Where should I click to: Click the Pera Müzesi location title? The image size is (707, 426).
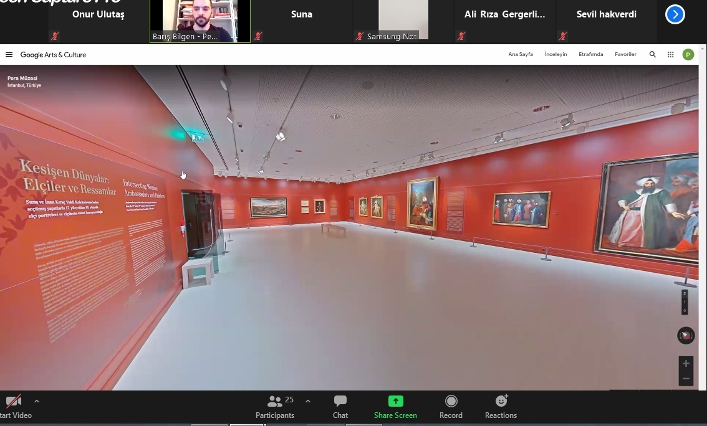(22, 78)
